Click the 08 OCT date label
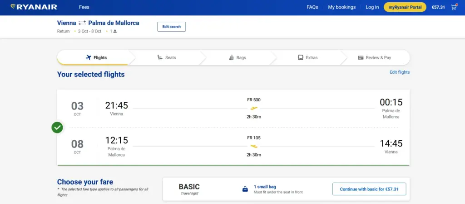Image resolution: width=465 pixels, height=204 pixels. [77, 147]
